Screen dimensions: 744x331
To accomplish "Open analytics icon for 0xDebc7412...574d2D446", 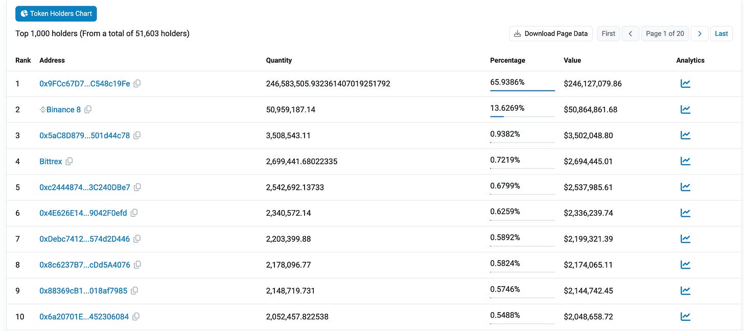I will tap(685, 239).
